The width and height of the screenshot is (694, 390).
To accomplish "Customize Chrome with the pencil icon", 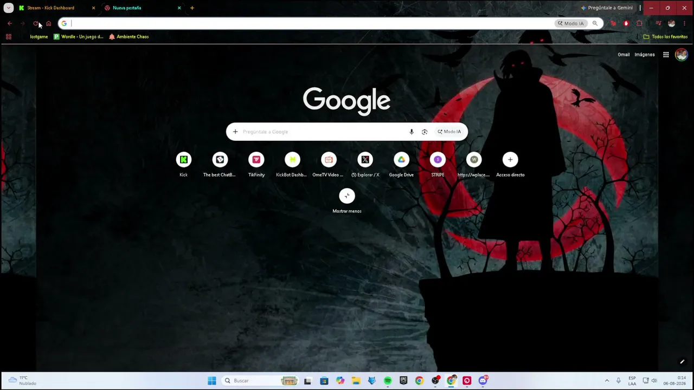I will (682, 362).
